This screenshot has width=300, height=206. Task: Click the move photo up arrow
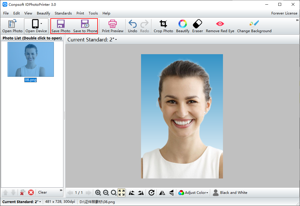6,192
